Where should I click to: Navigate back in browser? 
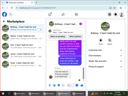[3, 8]
